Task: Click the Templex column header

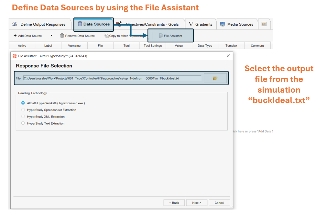Action: pos(231,46)
